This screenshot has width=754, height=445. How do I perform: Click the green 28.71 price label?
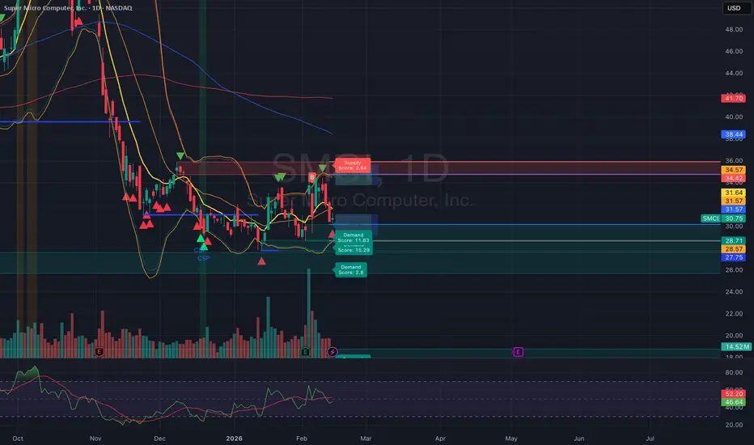click(x=733, y=240)
